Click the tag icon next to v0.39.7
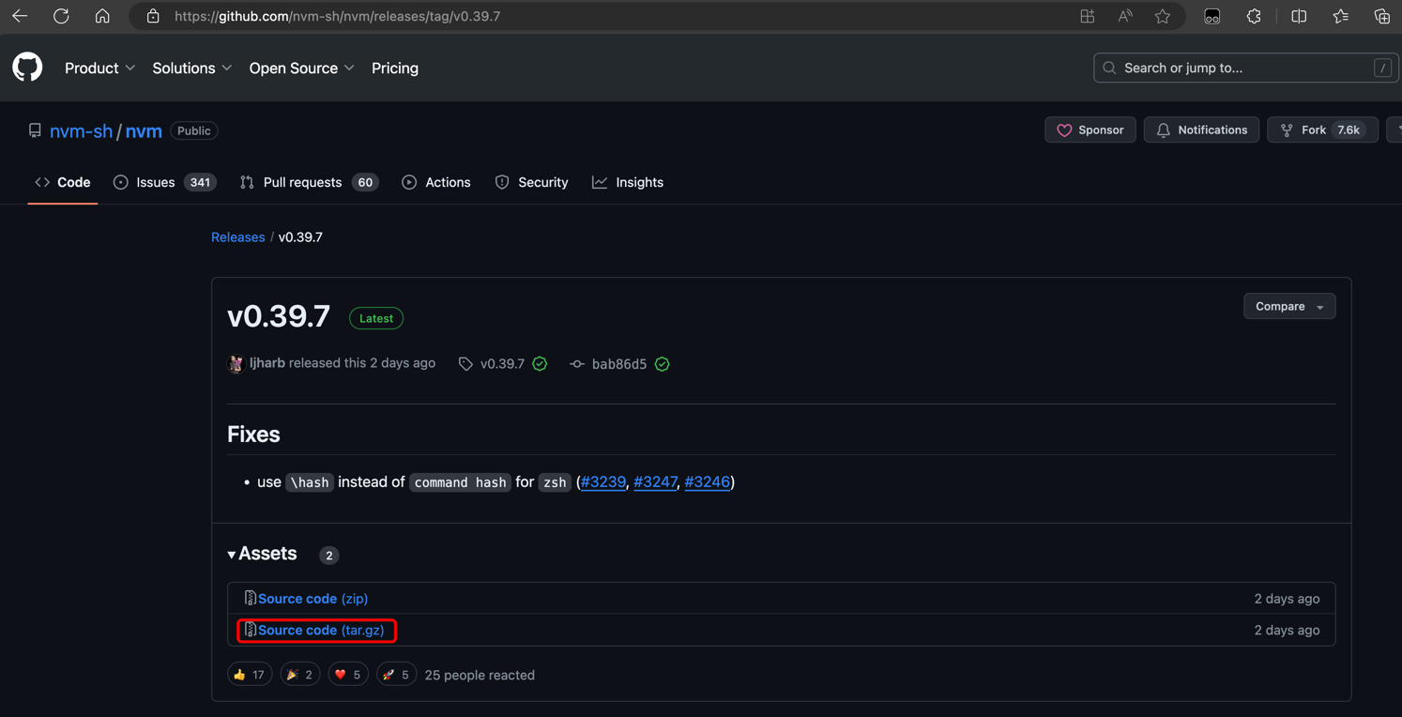 (465, 364)
